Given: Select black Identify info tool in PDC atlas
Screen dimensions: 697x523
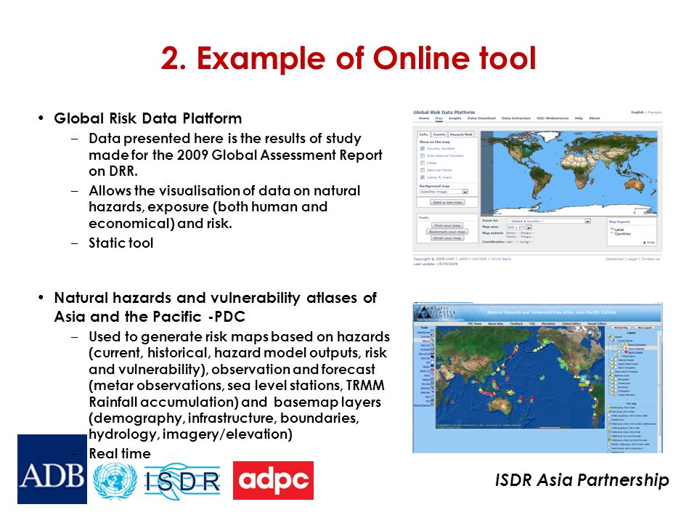Looking at the screenshot, I should pos(432,365).
